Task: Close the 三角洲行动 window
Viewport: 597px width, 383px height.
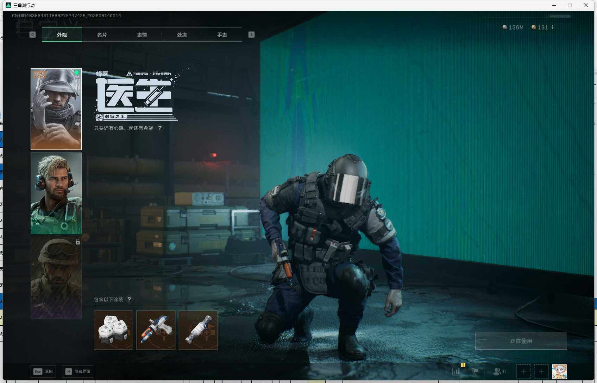Action: click(x=586, y=5)
